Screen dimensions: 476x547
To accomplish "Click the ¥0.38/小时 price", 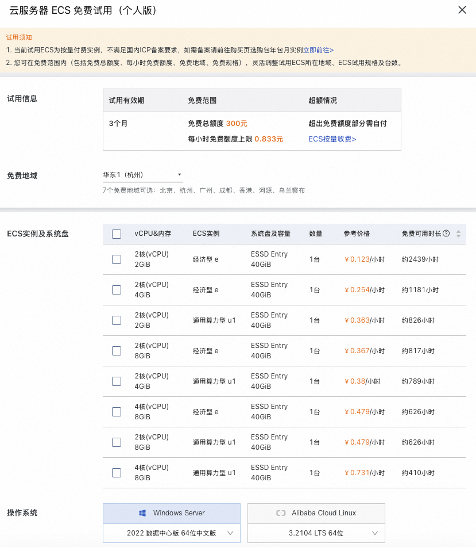I will point(362,381).
